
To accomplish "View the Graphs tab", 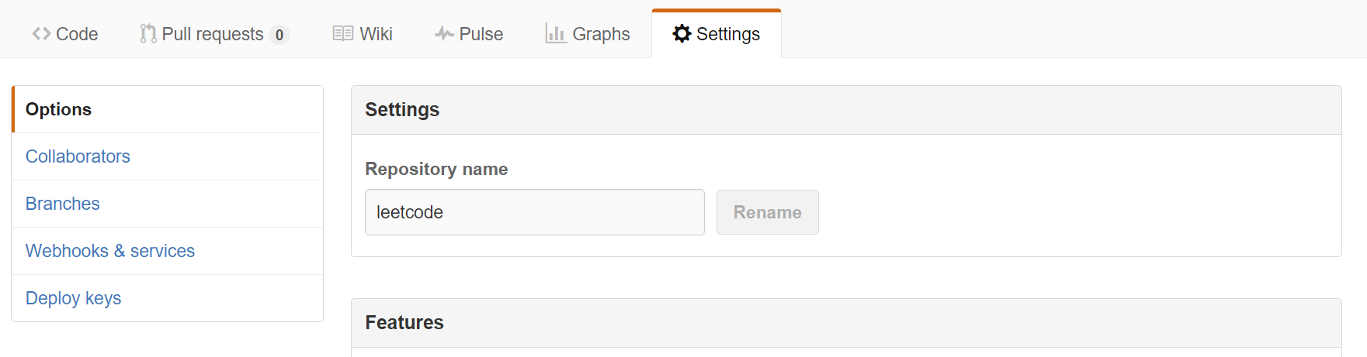I will click(x=588, y=34).
